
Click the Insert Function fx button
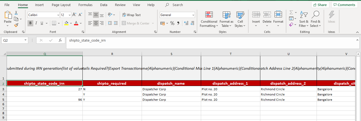[x=60, y=40]
